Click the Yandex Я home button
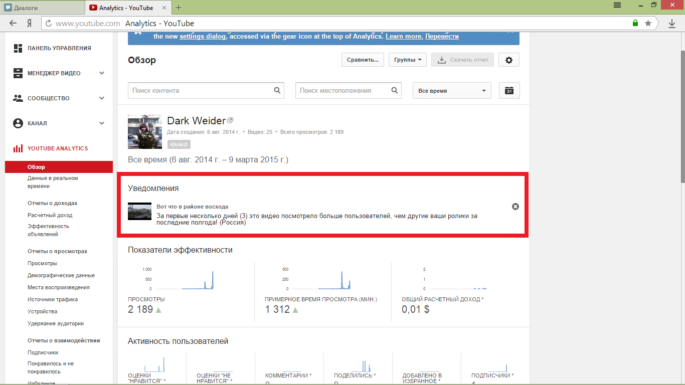This screenshot has width=685, height=385. coord(30,23)
